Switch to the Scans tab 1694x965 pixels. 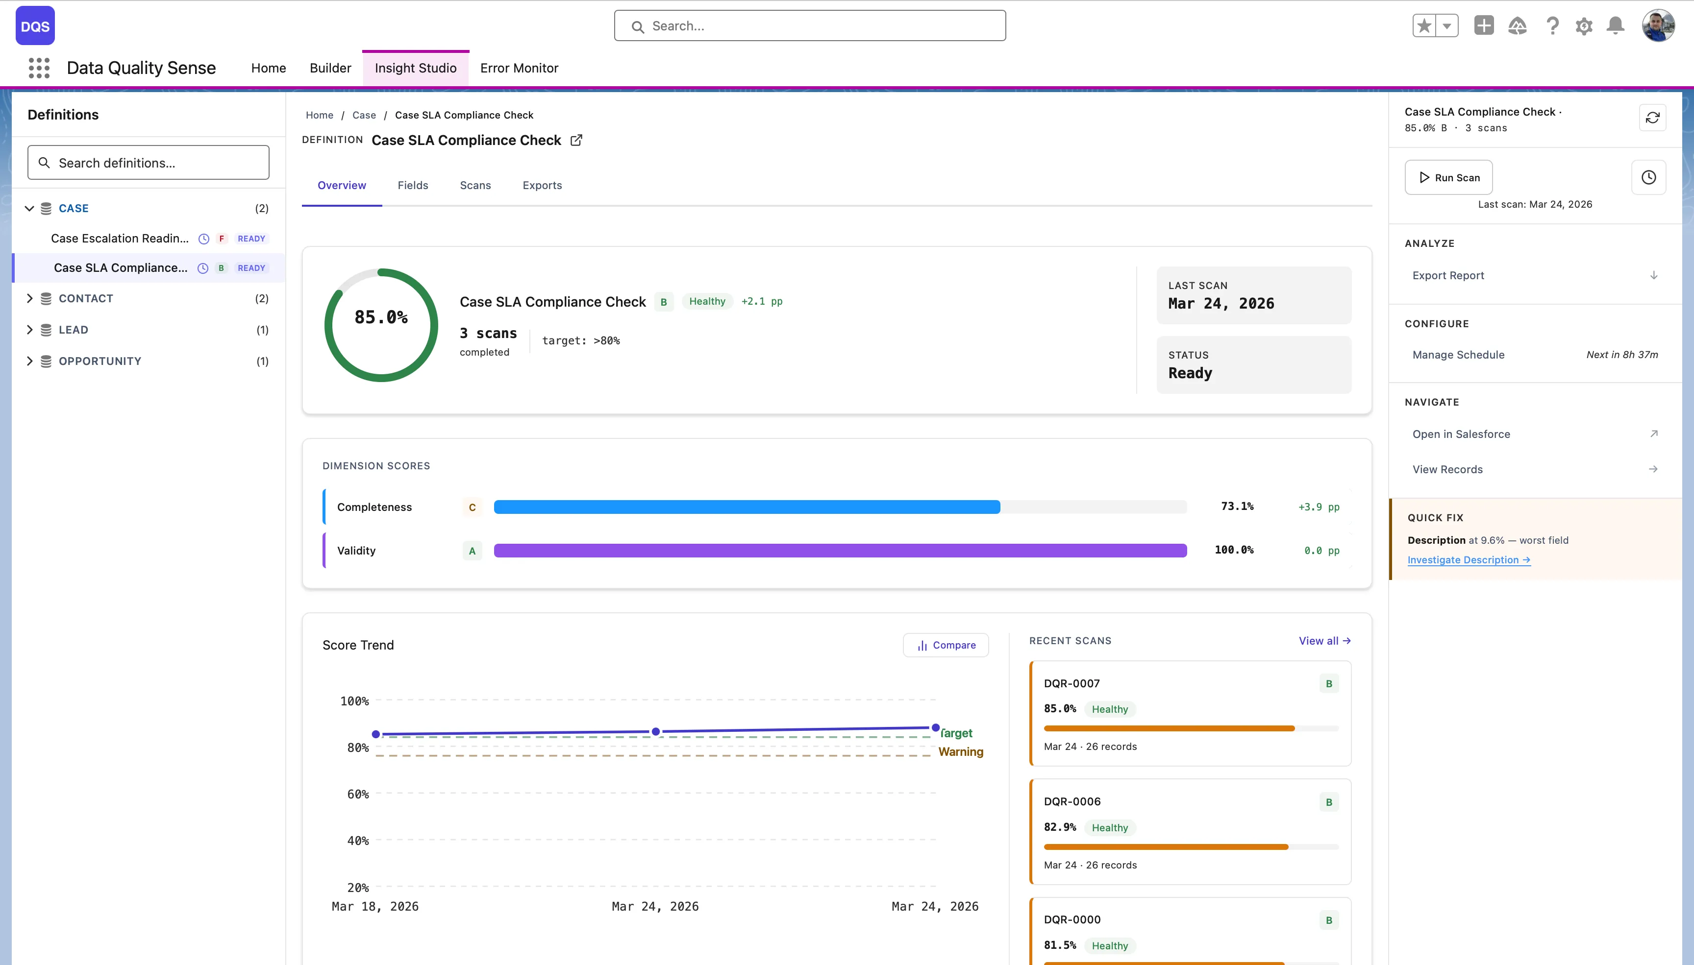474,186
